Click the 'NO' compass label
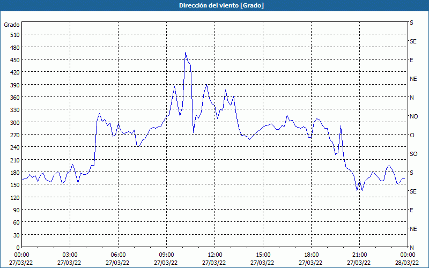Image resolution: width=429 pixels, height=268 pixels. tap(413, 116)
